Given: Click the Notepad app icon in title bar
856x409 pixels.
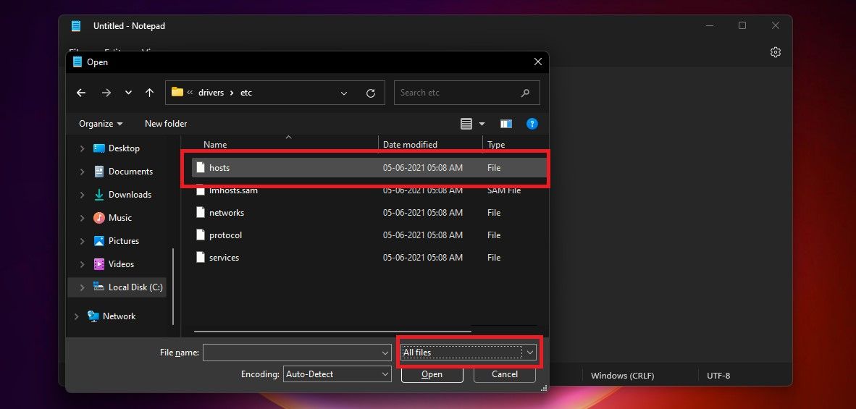Looking at the screenshot, I should [76, 26].
